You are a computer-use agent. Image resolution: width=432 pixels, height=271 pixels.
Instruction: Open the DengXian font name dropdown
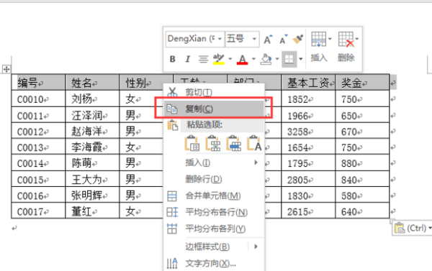click(x=220, y=39)
